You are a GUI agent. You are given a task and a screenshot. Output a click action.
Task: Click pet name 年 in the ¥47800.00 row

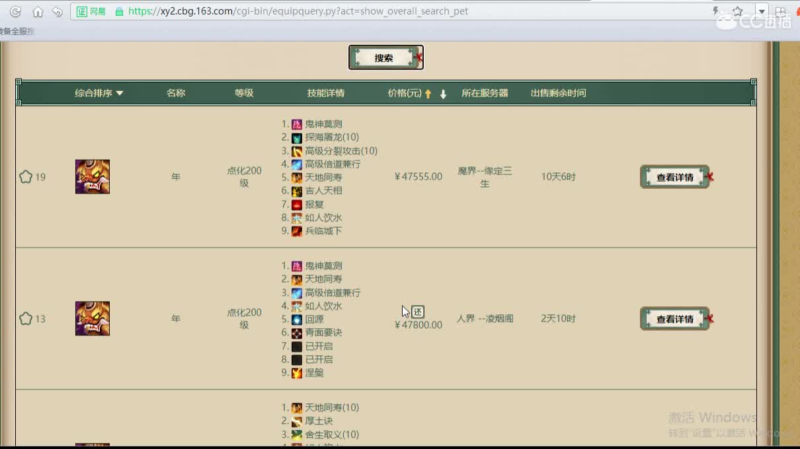[176, 318]
